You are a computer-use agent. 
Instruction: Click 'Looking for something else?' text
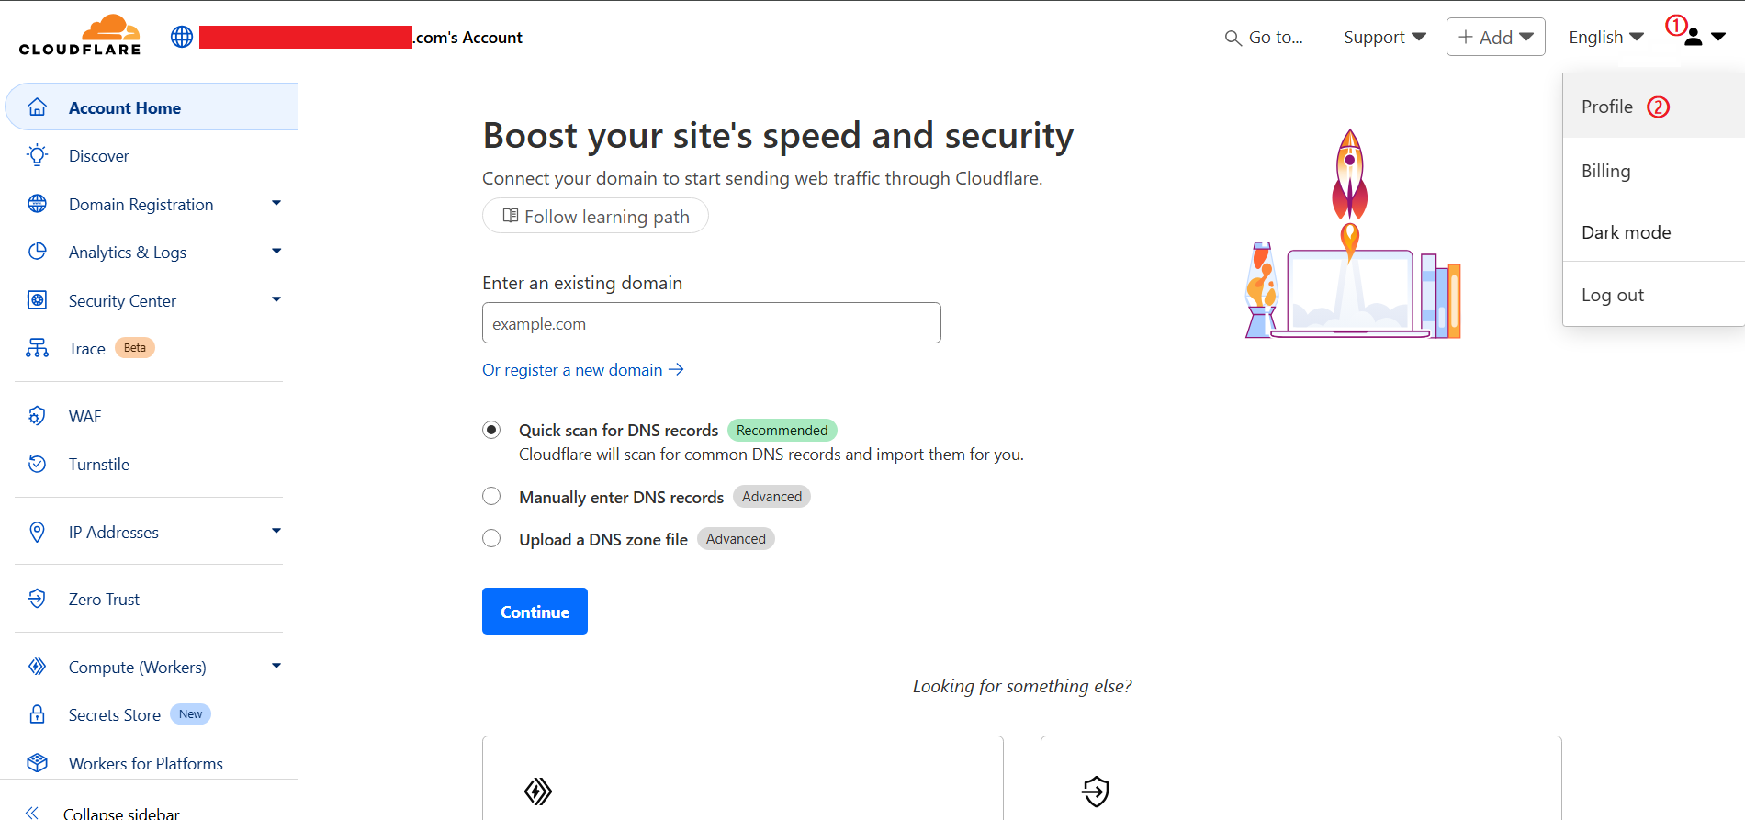[x=1022, y=686]
